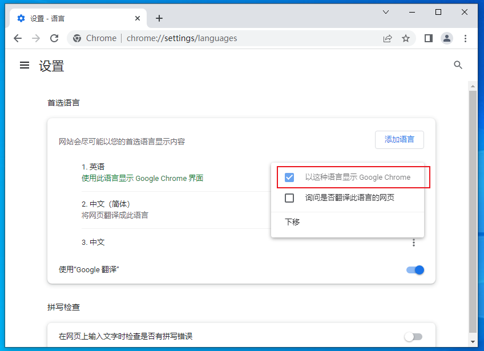The width and height of the screenshot is (484, 351).
Task: Turn off 使用"Google 翻译" switch
Action: tap(415, 270)
